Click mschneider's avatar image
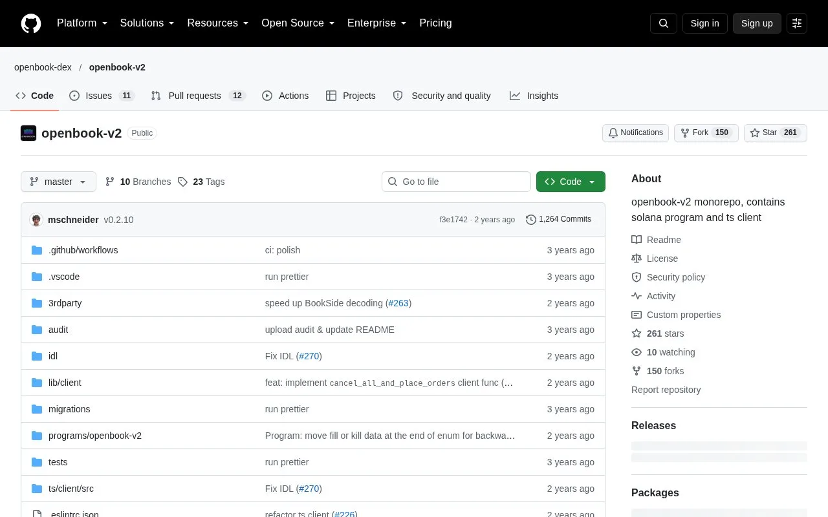 click(x=36, y=220)
